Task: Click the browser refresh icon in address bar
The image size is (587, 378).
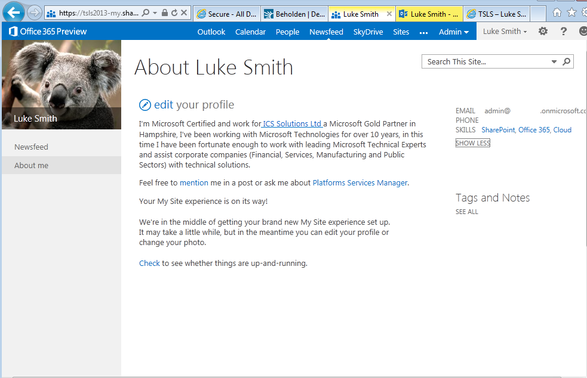Action: tap(174, 13)
